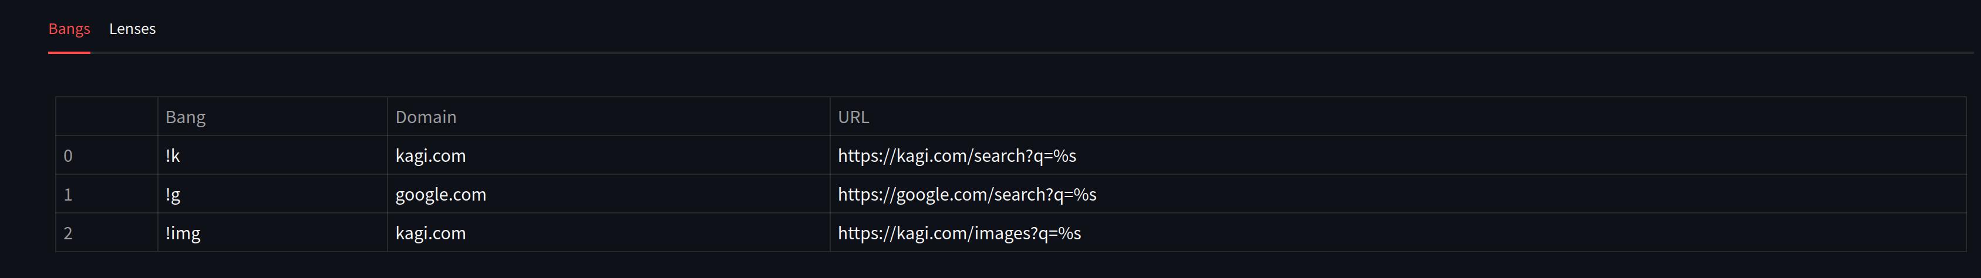
Task: Open the kagi.com/search URL cell
Action: [956, 156]
